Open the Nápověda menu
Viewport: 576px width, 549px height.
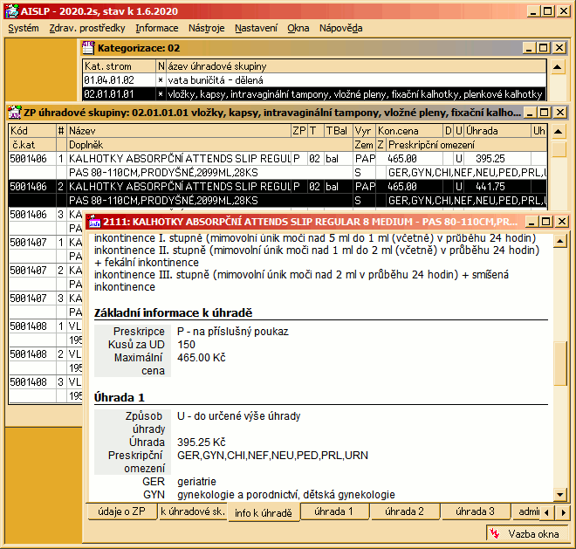341,28
